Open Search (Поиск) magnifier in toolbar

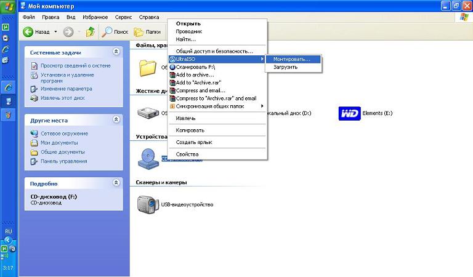(x=108, y=31)
